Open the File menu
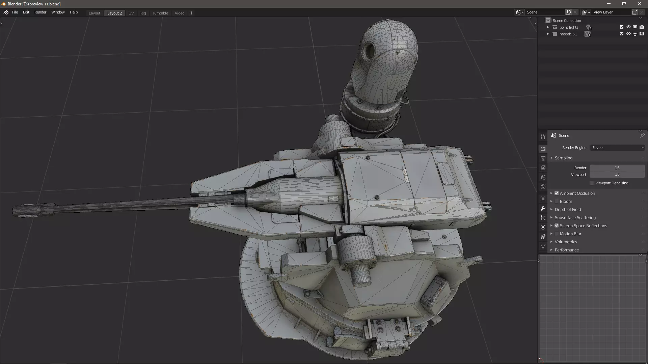648x364 pixels. click(15, 12)
